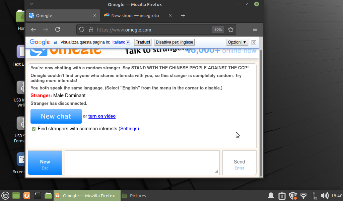Click inside the chat message text box

click(142, 163)
